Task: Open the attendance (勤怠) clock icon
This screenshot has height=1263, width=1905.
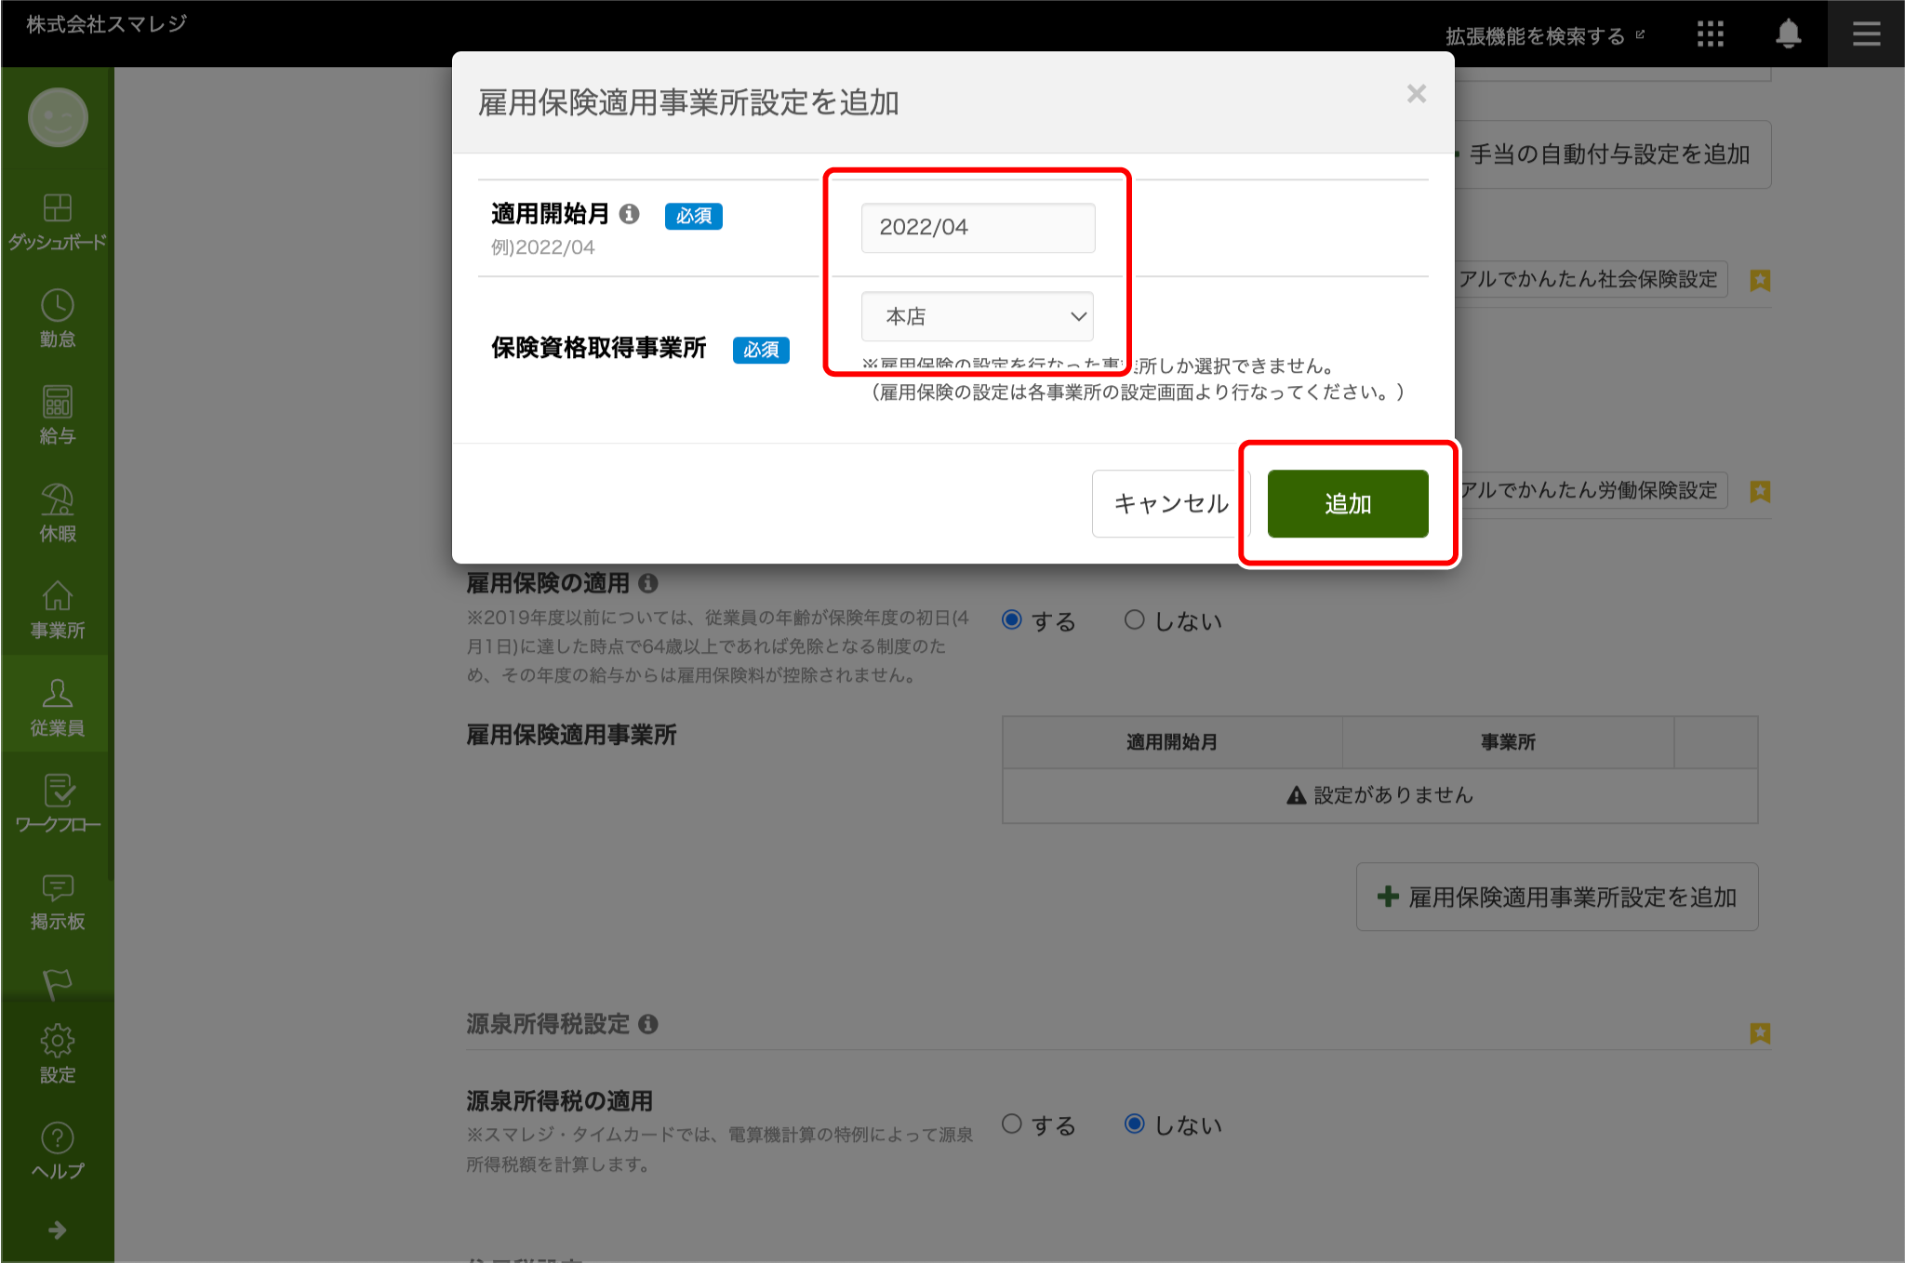Action: pyautogui.click(x=57, y=306)
